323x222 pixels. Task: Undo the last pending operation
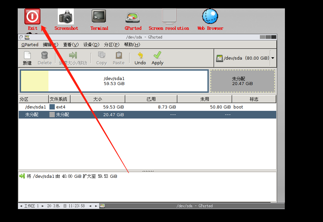tap(140, 58)
